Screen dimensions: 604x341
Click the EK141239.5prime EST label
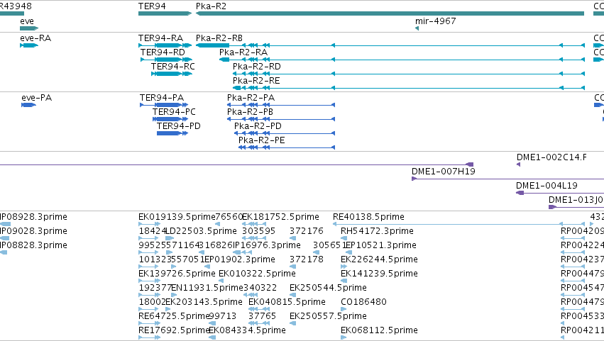pyautogui.click(x=379, y=274)
